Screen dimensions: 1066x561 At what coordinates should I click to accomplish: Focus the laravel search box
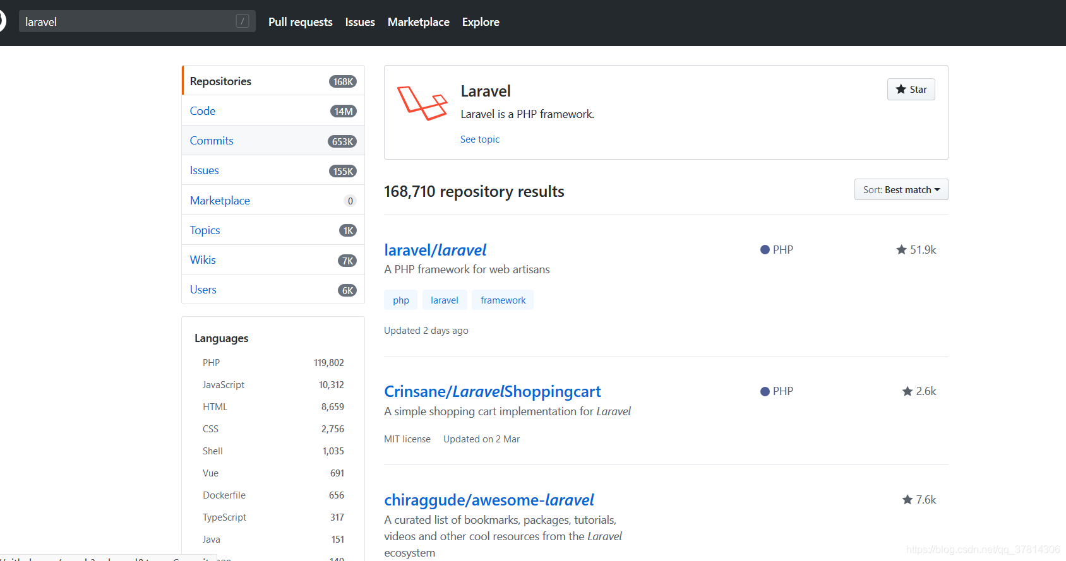[x=137, y=21]
